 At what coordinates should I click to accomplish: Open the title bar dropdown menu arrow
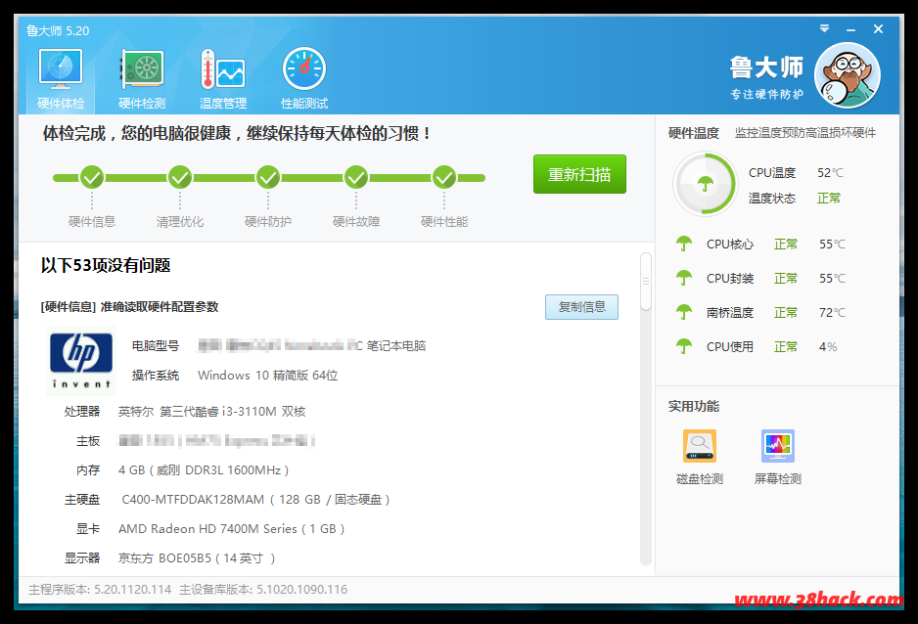824,28
